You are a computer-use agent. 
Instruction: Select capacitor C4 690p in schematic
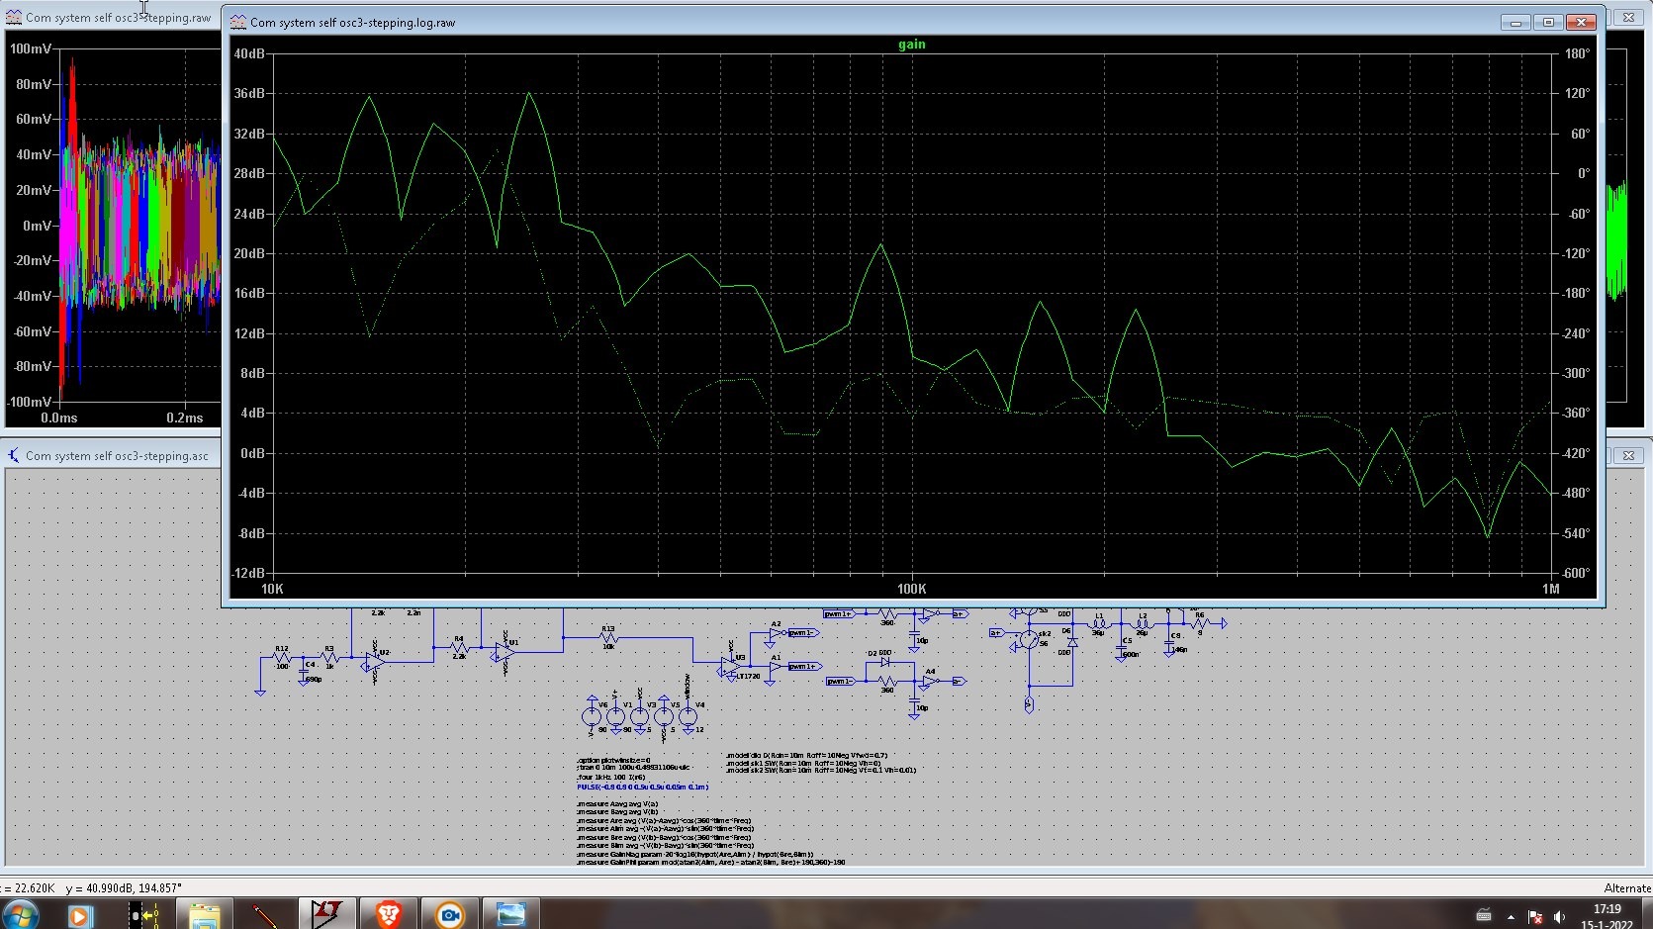point(306,671)
